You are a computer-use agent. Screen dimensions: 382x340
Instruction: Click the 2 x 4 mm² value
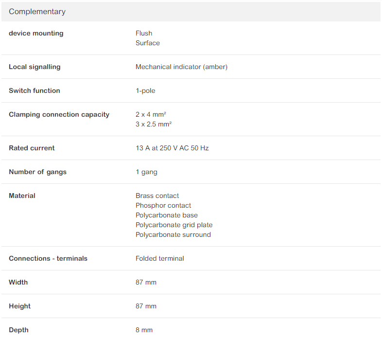click(x=151, y=114)
